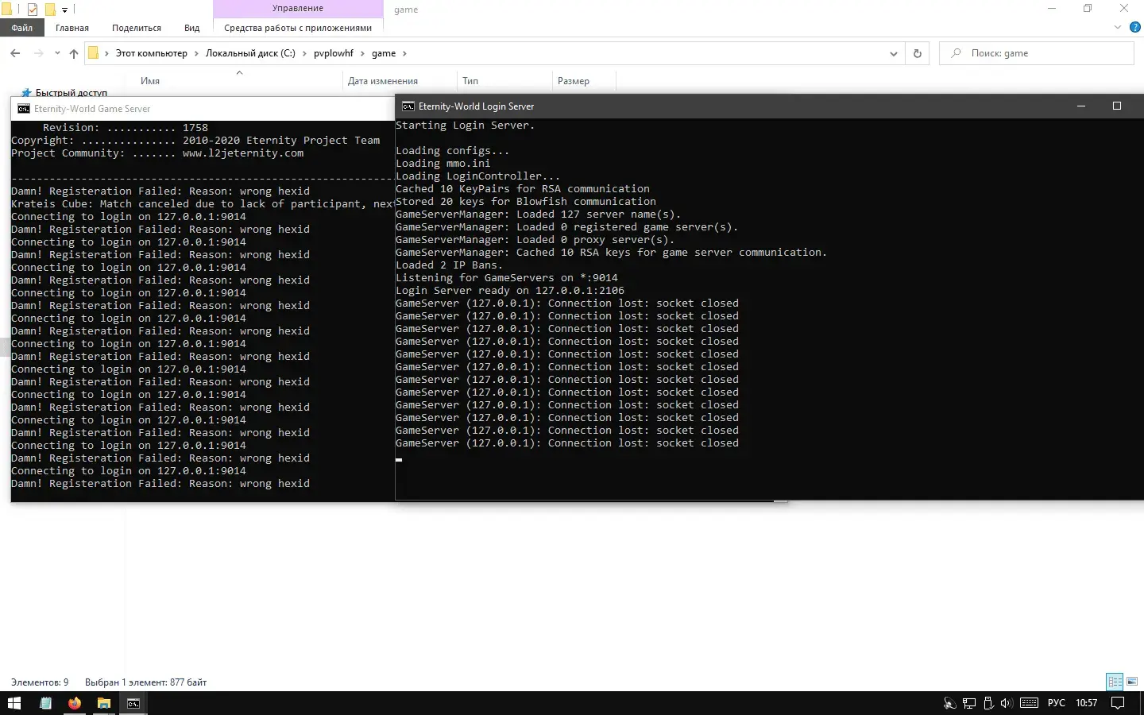Open the Windows Start menu
Viewport: 1144px width, 715px height.
tap(14, 703)
